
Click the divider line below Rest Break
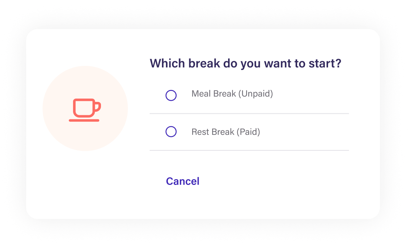249,150
